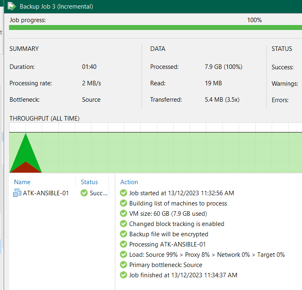Click the Action column header
Viewport: 302px width, 290px height.
129,182
